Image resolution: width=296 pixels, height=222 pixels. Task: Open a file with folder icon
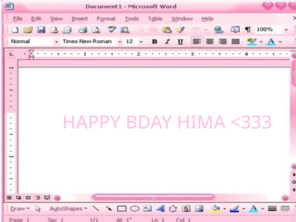pos(28,30)
